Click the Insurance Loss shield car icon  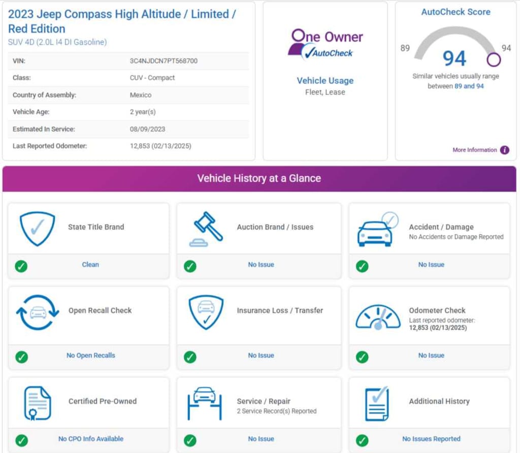pyautogui.click(x=206, y=312)
